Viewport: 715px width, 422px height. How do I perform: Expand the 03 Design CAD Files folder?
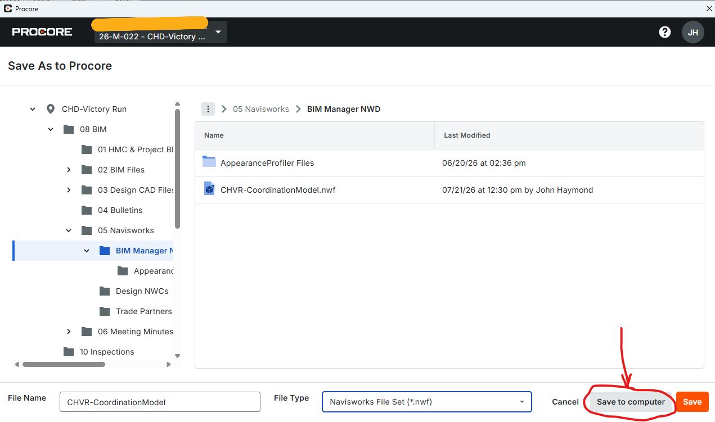(x=69, y=190)
